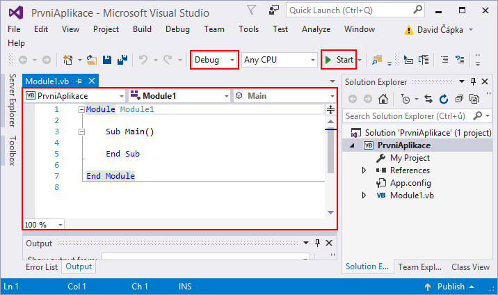
Task: Click the Refresh icon in Solution Explorer
Action: point(444,99)
